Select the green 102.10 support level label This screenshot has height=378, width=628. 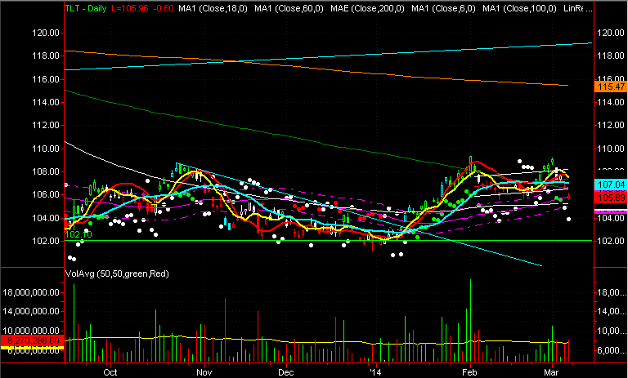pyautogui.click(x=78, y=234)
